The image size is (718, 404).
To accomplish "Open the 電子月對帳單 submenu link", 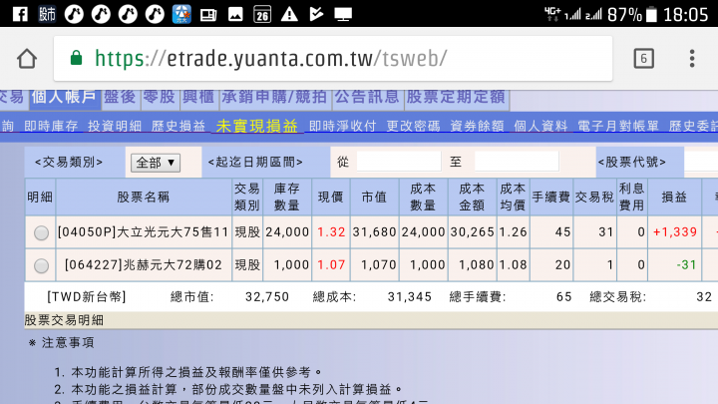I will point(618,127).
